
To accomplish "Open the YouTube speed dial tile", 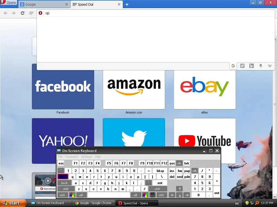I will [x=205, y=132].
